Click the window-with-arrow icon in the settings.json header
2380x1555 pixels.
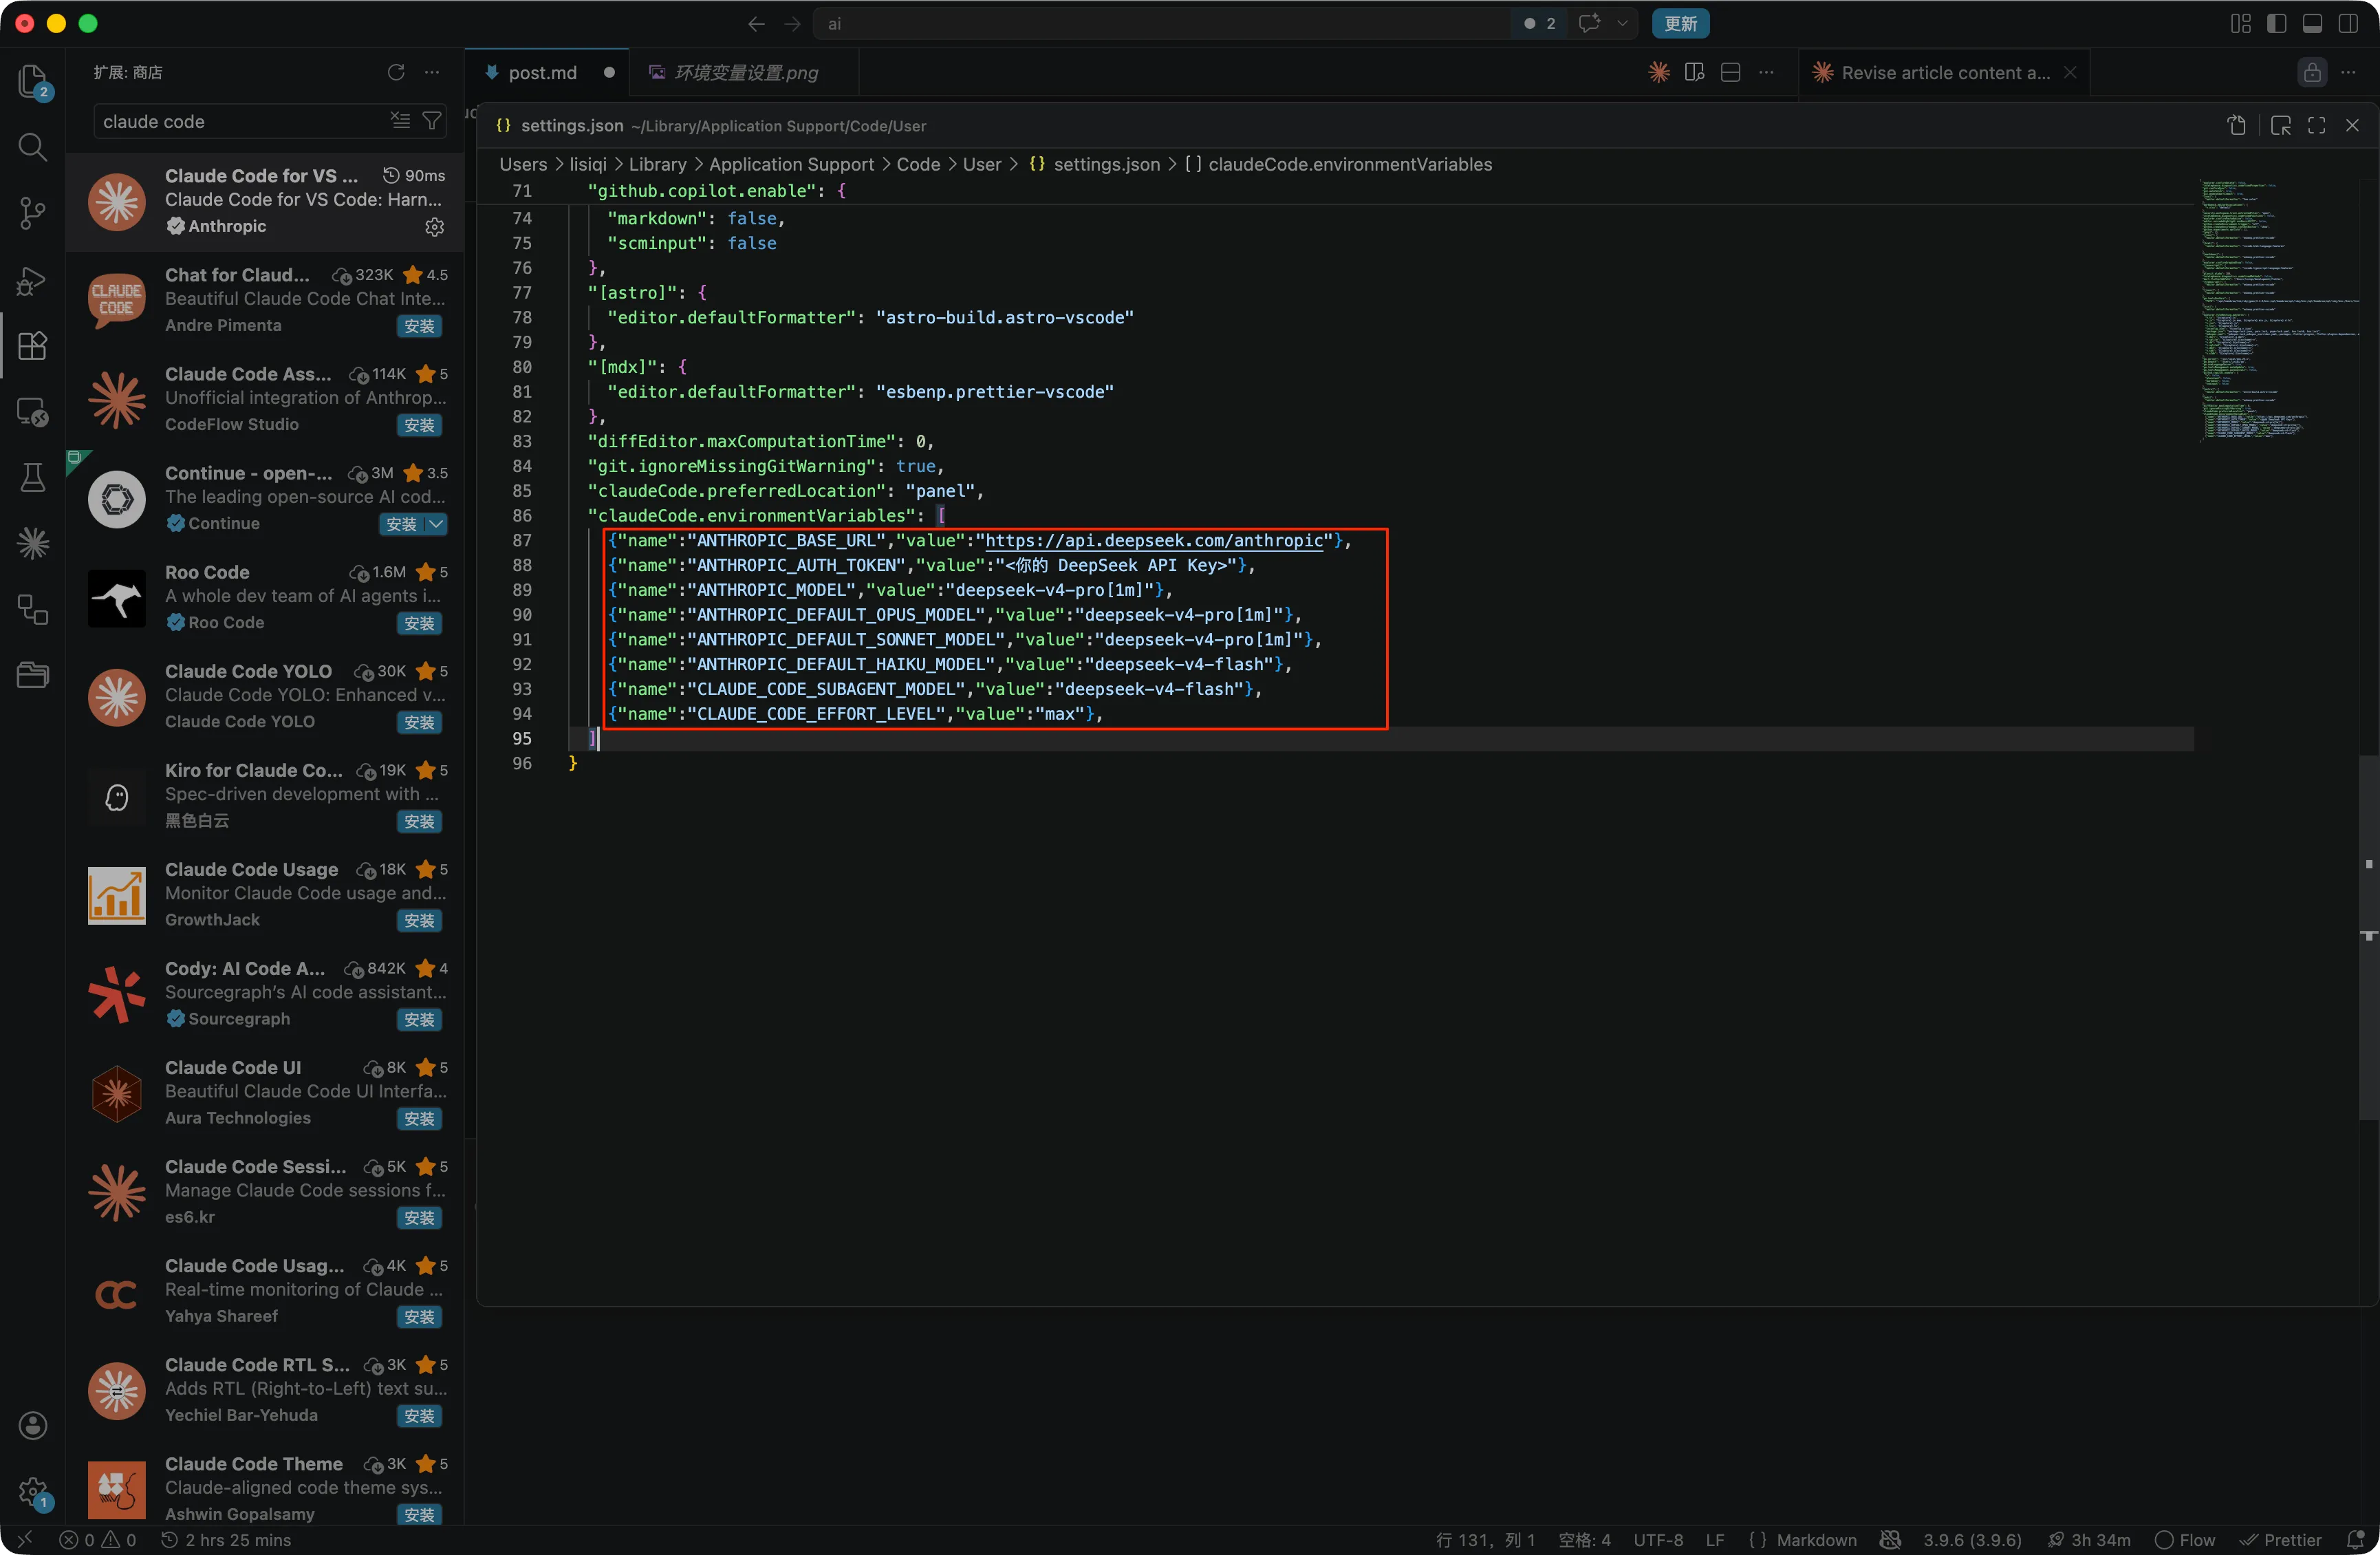(x=2281, y=125)
